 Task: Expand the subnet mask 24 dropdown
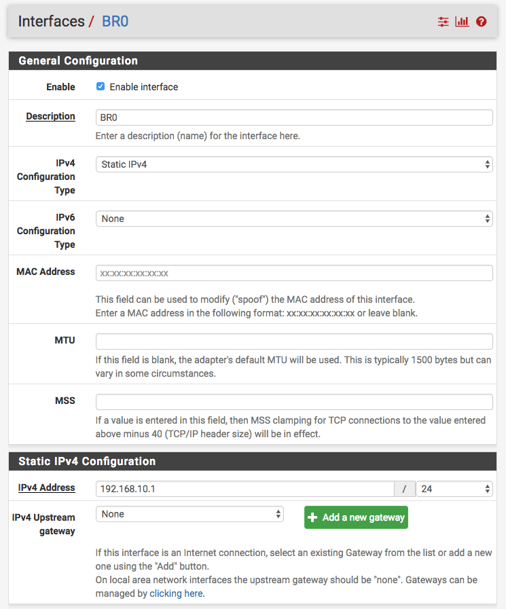[x=454, y=489]
